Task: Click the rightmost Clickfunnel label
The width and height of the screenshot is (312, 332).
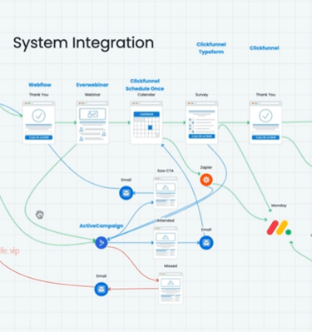Action: [x=265, y=48]
